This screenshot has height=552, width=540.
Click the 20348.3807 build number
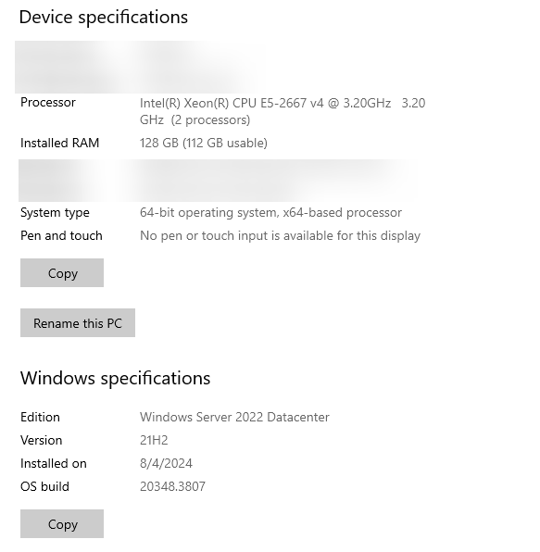pos(172,486)
